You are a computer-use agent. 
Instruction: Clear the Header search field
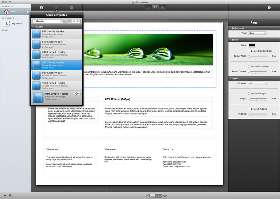[x=61, y=21]
